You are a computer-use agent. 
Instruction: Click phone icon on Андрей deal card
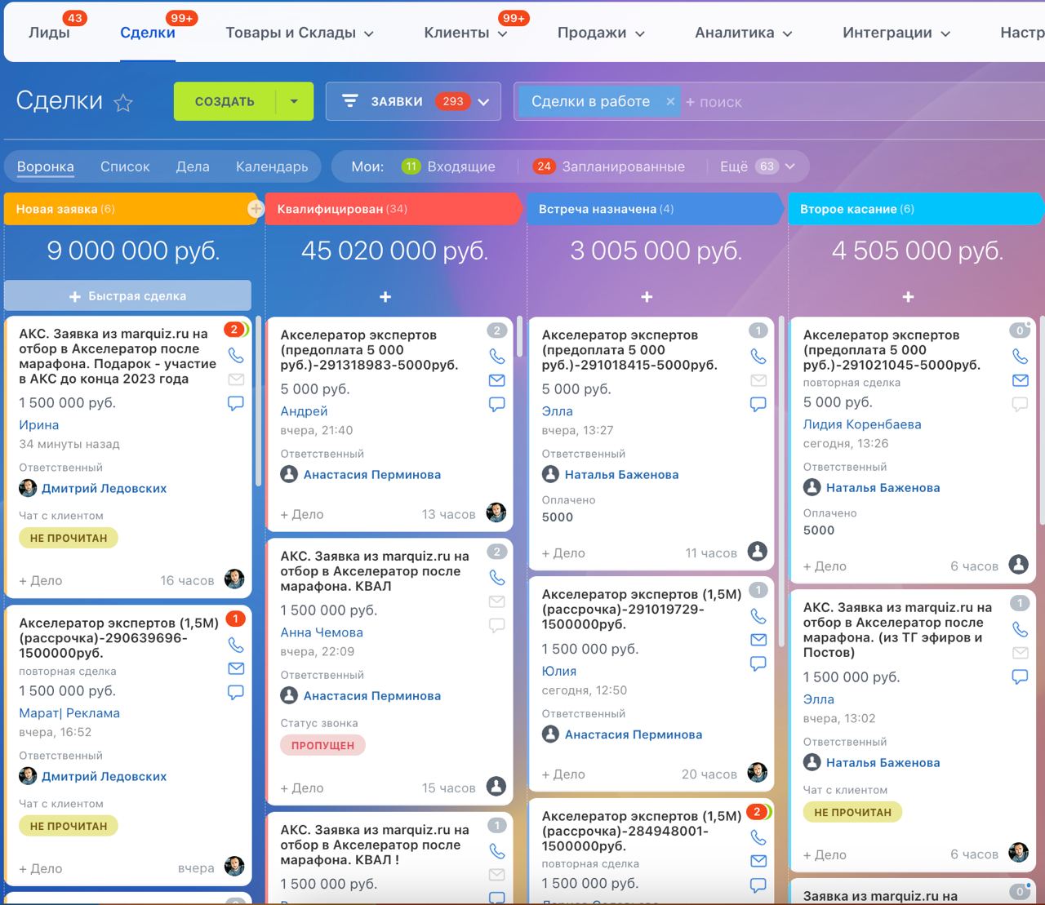point(497,356)
